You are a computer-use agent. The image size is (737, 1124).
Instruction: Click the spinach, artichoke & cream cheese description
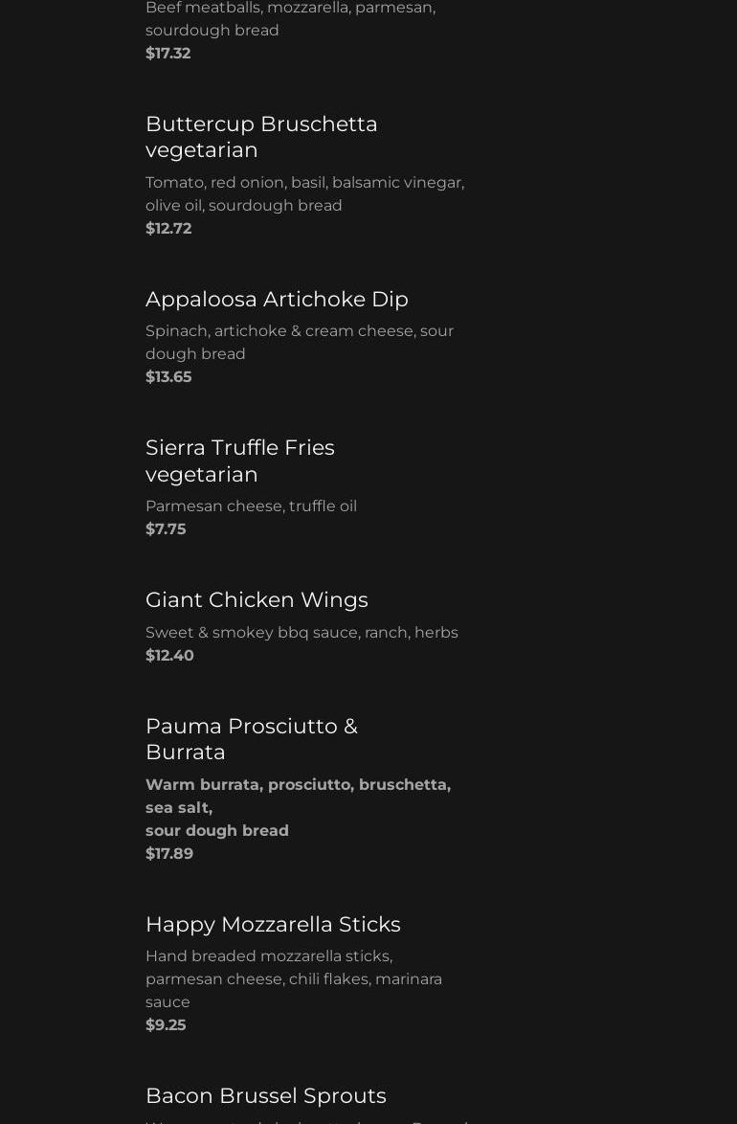coord(300,342)
